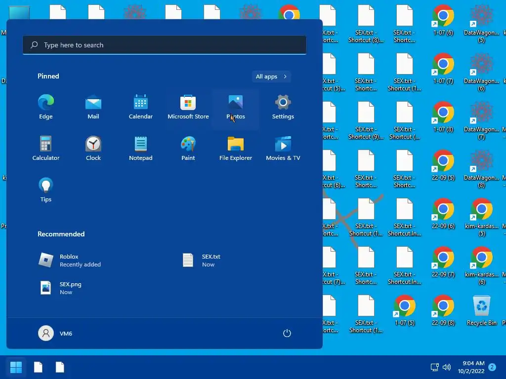Expand the All apps list
Viewport: 506px width, 379px height.
click(271, 76)
